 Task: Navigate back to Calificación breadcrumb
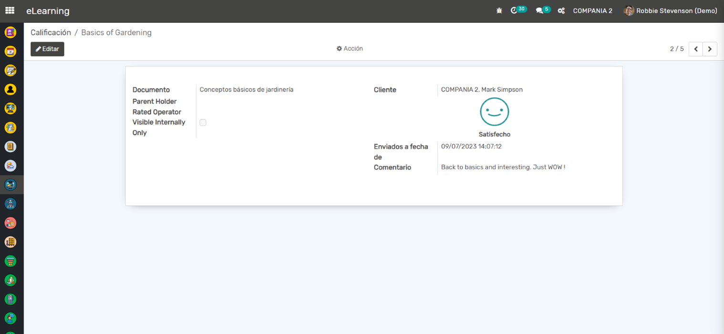coord(51,32)
